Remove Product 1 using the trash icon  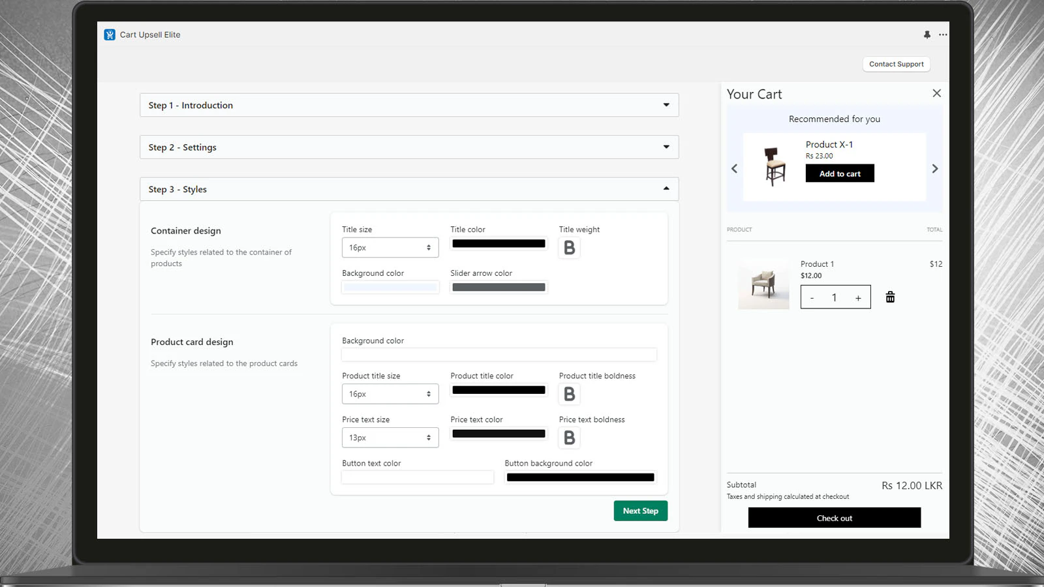890,297
